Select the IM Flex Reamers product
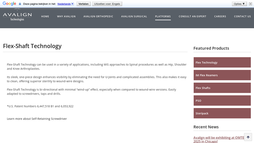 [x=222, y=75]
